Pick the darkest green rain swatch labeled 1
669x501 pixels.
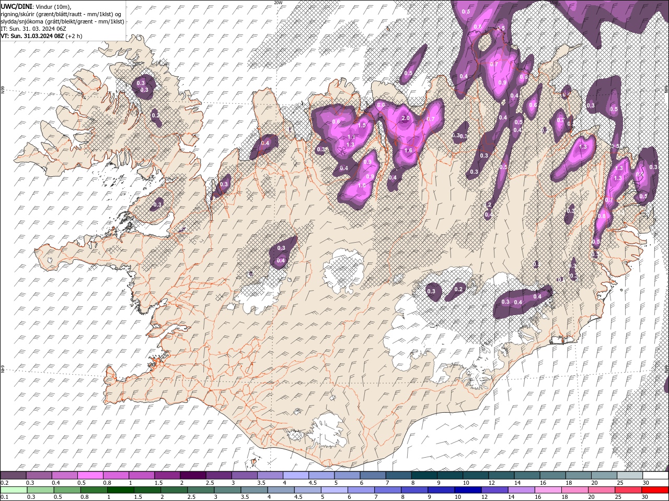click(120, 490)
